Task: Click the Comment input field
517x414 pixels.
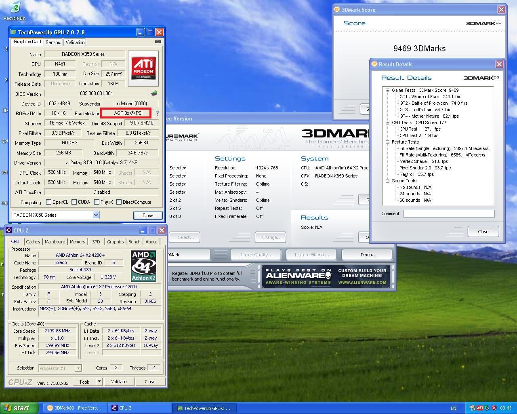Action: pyautogui.click(x=449, y=213)
